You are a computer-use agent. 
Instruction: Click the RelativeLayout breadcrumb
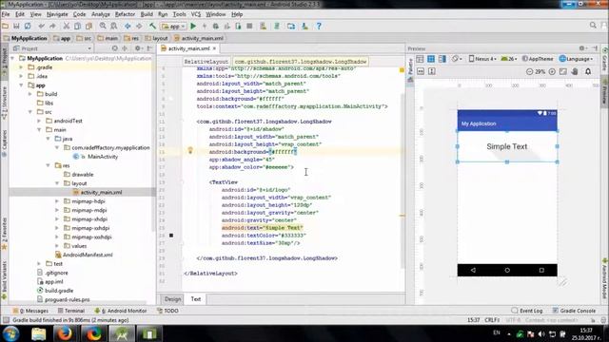point(206,62)
